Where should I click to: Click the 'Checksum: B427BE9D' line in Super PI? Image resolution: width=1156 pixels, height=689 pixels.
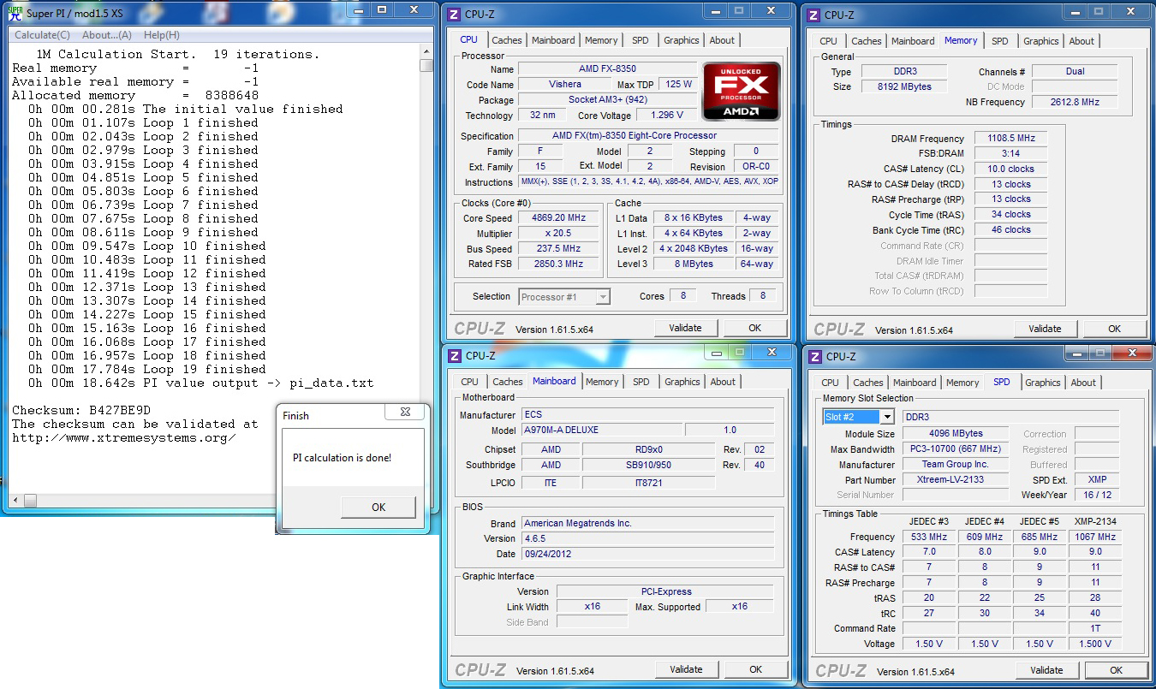(81, 410)
